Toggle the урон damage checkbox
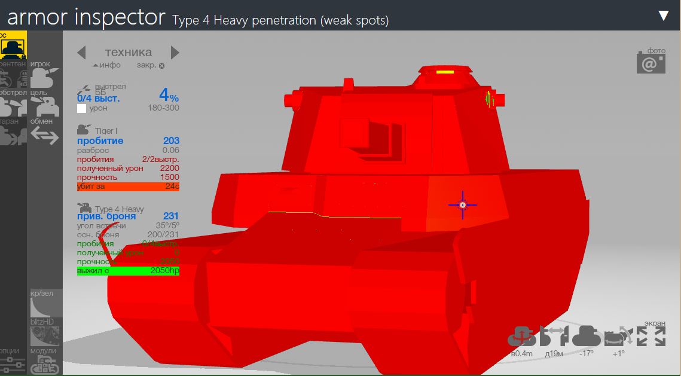 pyautogui.click(x=82, y=108)
